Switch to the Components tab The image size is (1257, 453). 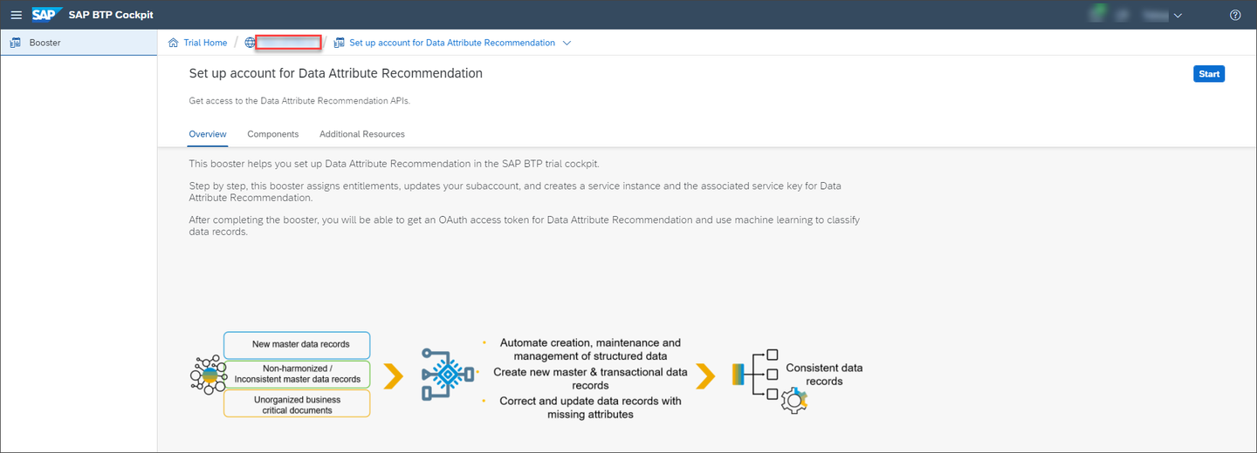[x=273, y=134]
